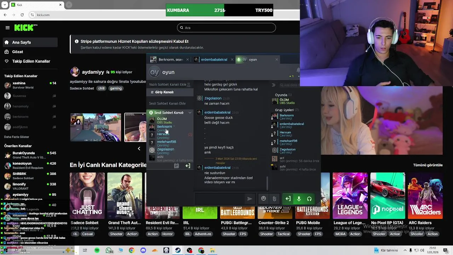Click the Ana Sayfa home icon

click(x=6, y=42)
